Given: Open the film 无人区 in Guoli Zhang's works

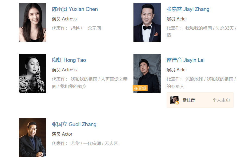Looking at the screenshot, I should pyautogui.click(x=111, y=143).
